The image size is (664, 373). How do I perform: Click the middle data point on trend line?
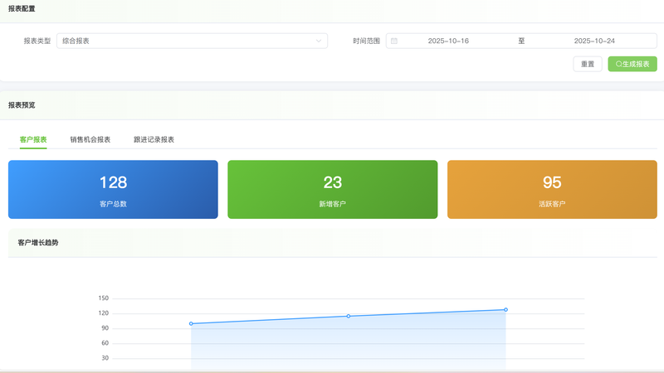[x=349, y=316]
